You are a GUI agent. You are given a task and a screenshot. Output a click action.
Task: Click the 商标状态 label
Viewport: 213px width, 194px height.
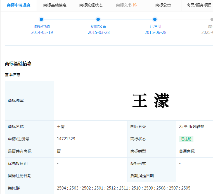(138, 139)
